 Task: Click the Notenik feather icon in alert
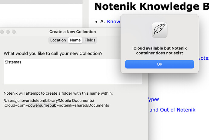[x=160, y=30]
